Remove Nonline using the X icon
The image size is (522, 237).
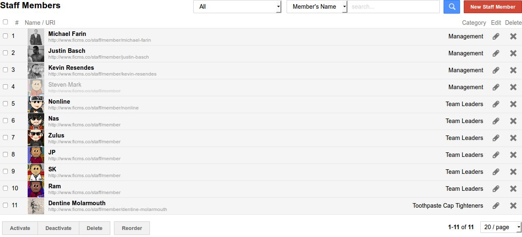513,104
